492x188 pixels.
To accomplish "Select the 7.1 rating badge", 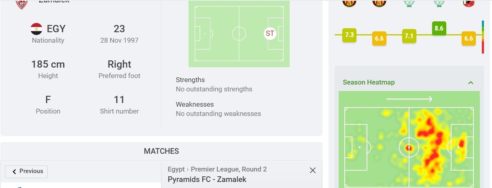I will coord(409,36).
